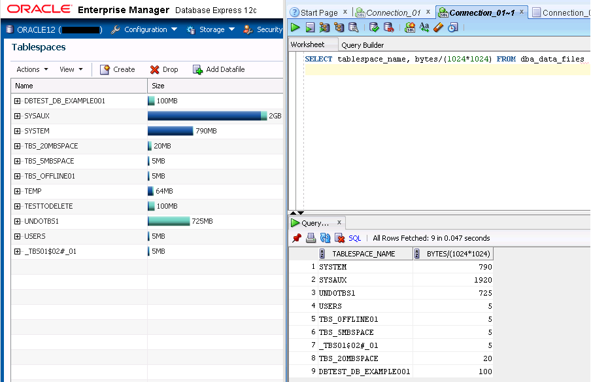Click the Create tablespace icon button
This screenshot has height=382, width=591.
(x=105, y=69)
